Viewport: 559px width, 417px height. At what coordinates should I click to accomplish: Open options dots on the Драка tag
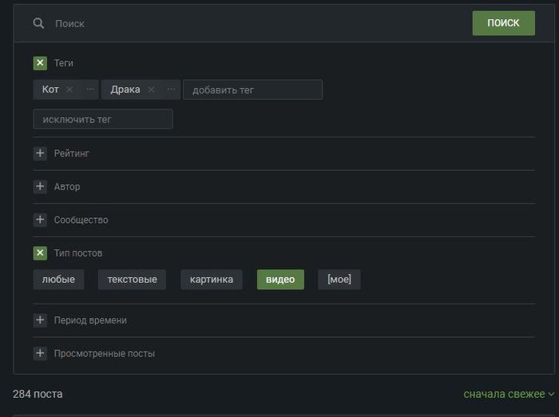171,89
